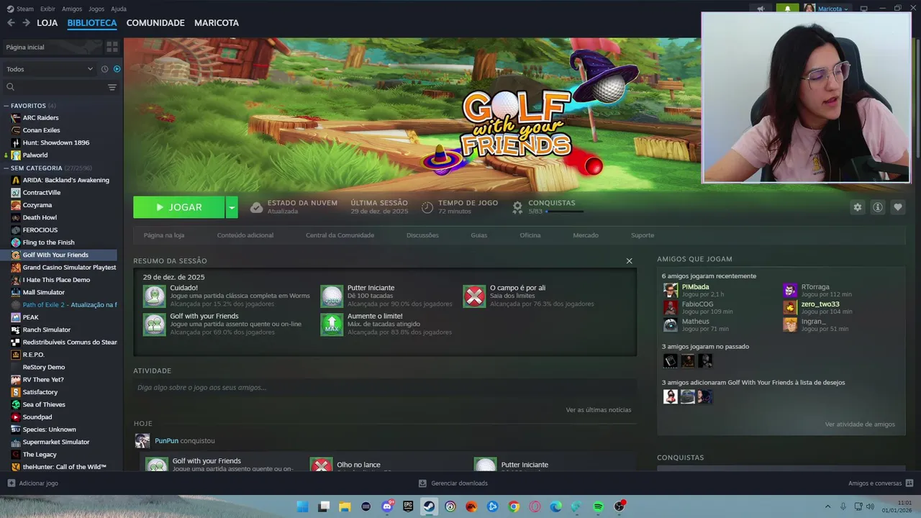Open the Windows Start menu
921x518 pixels.
[303, 506]
